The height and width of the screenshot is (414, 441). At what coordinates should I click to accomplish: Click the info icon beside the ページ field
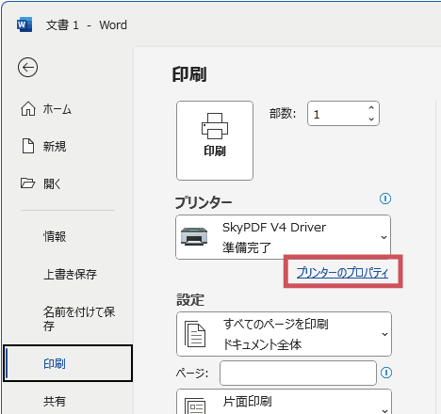click(x=386, y=373)
